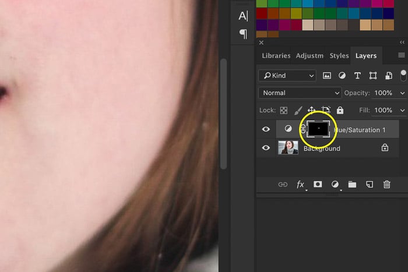Click the Fill 100% value field
This screenshot has height=272, width=408.
(x=384, y=110)
